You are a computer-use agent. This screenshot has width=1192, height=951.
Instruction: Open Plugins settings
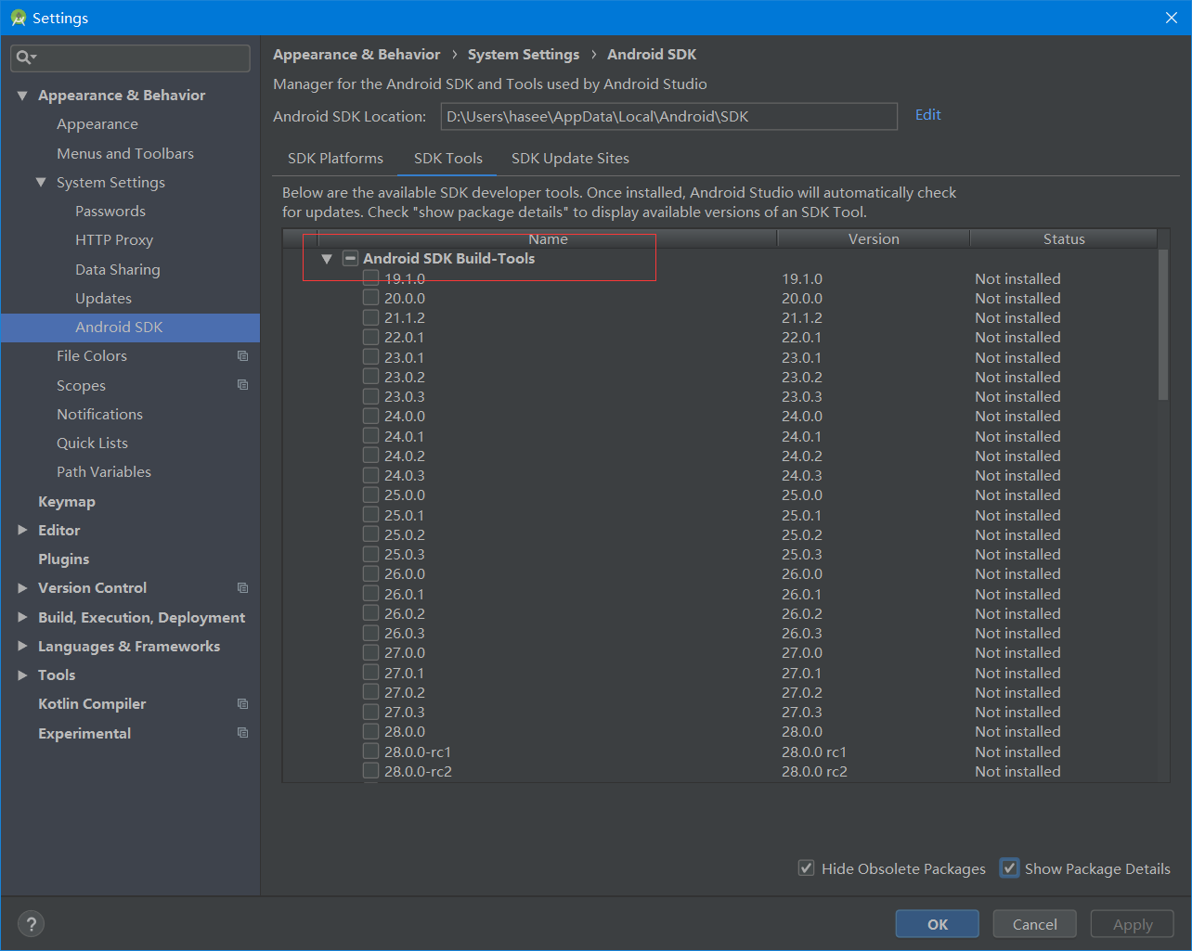pos(64,559)
